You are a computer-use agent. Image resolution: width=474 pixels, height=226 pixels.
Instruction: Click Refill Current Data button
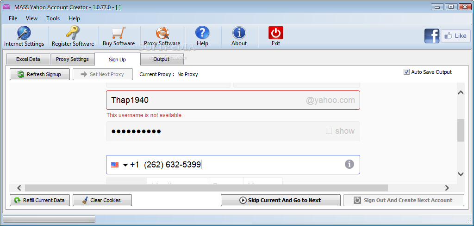coord(40,200)
